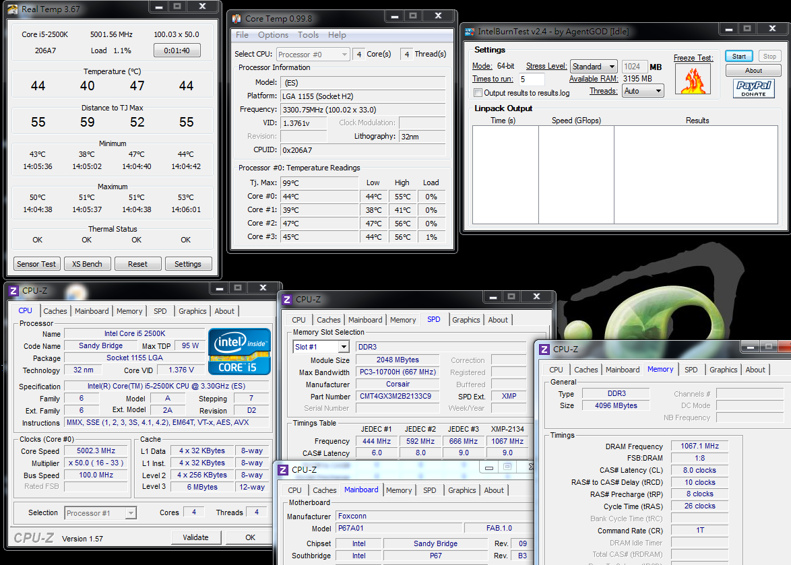Click the Core Temp title bar icon
This screenshot has width=791, height=565.
(237, 19)
